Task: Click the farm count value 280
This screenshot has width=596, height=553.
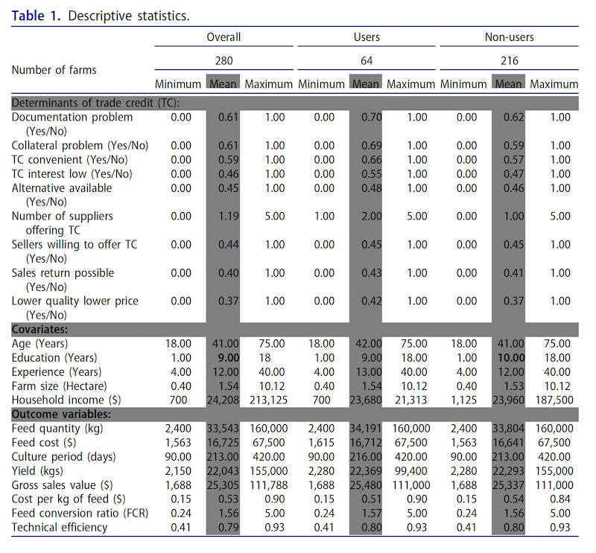Action: (x=223, y=60)
